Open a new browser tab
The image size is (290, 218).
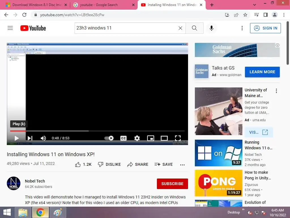click(x=212, y=5)
